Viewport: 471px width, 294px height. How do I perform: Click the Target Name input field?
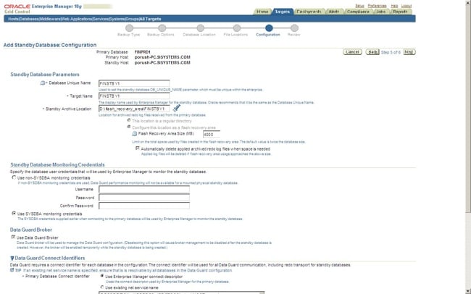pos(134,96)
